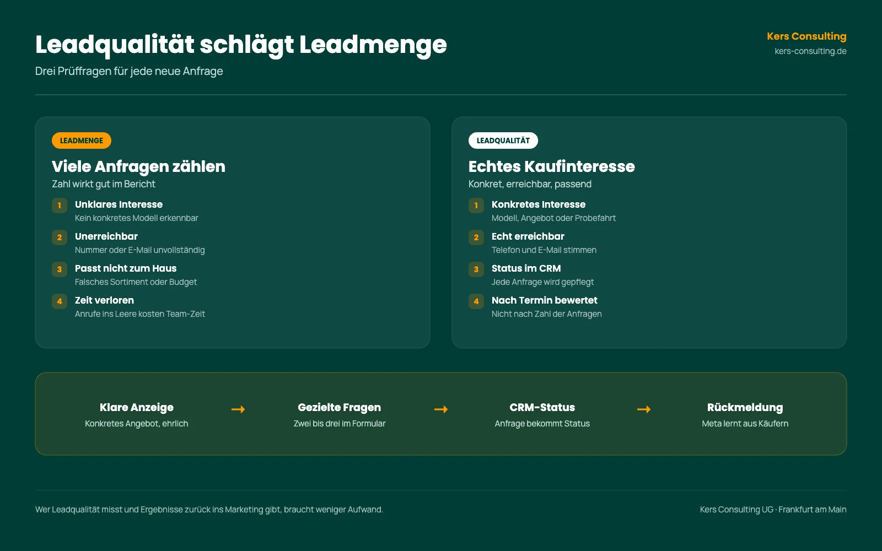This screenshot has width=882, height=551.
Task: Click text Kein konkretes Modell erkennbar
Action: (137, 218)
